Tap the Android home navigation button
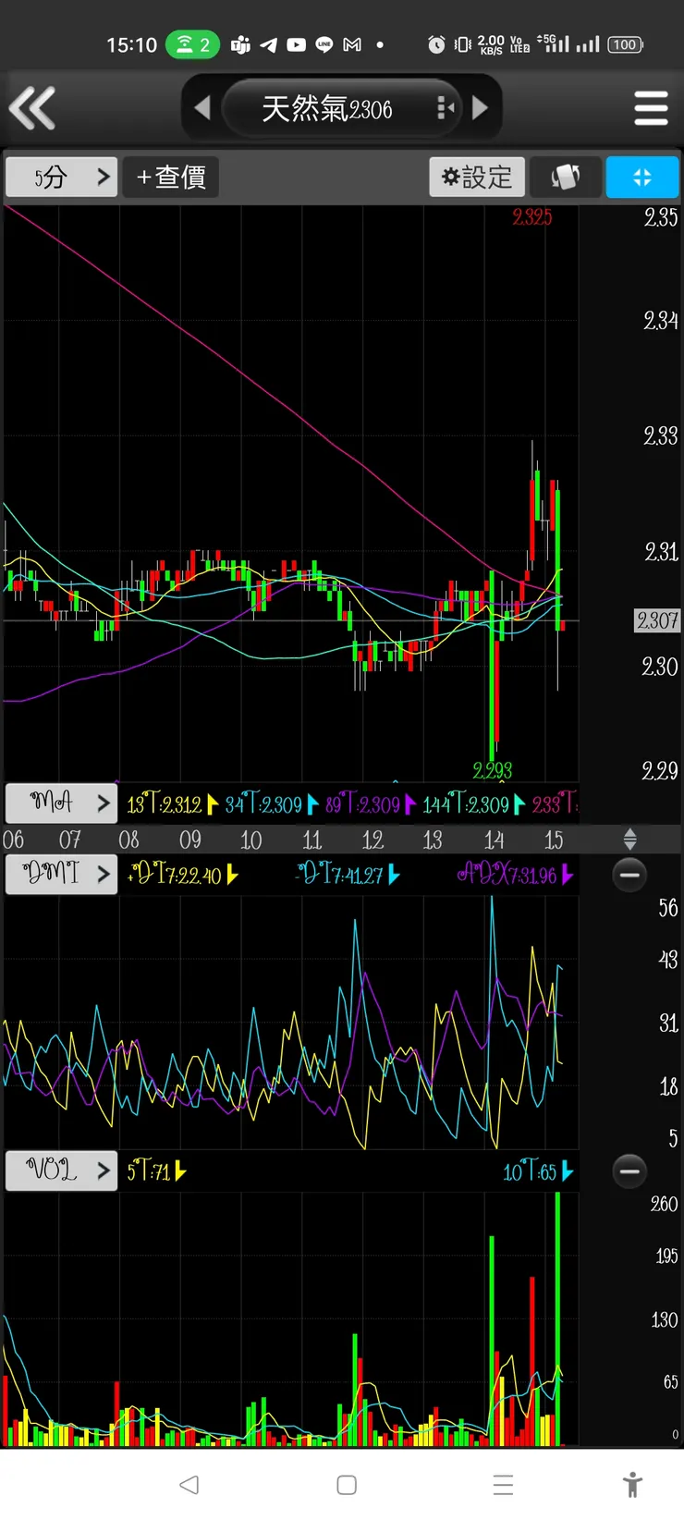This screenshot has height=1520, width=684. [x=347, y=1485]
